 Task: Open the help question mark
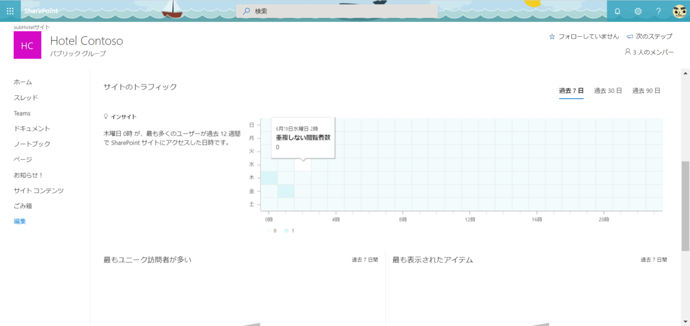[x=658, y=11]
